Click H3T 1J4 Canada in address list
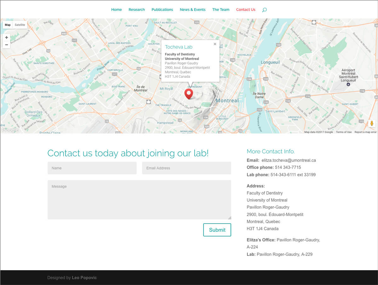 tap(262, 229)
